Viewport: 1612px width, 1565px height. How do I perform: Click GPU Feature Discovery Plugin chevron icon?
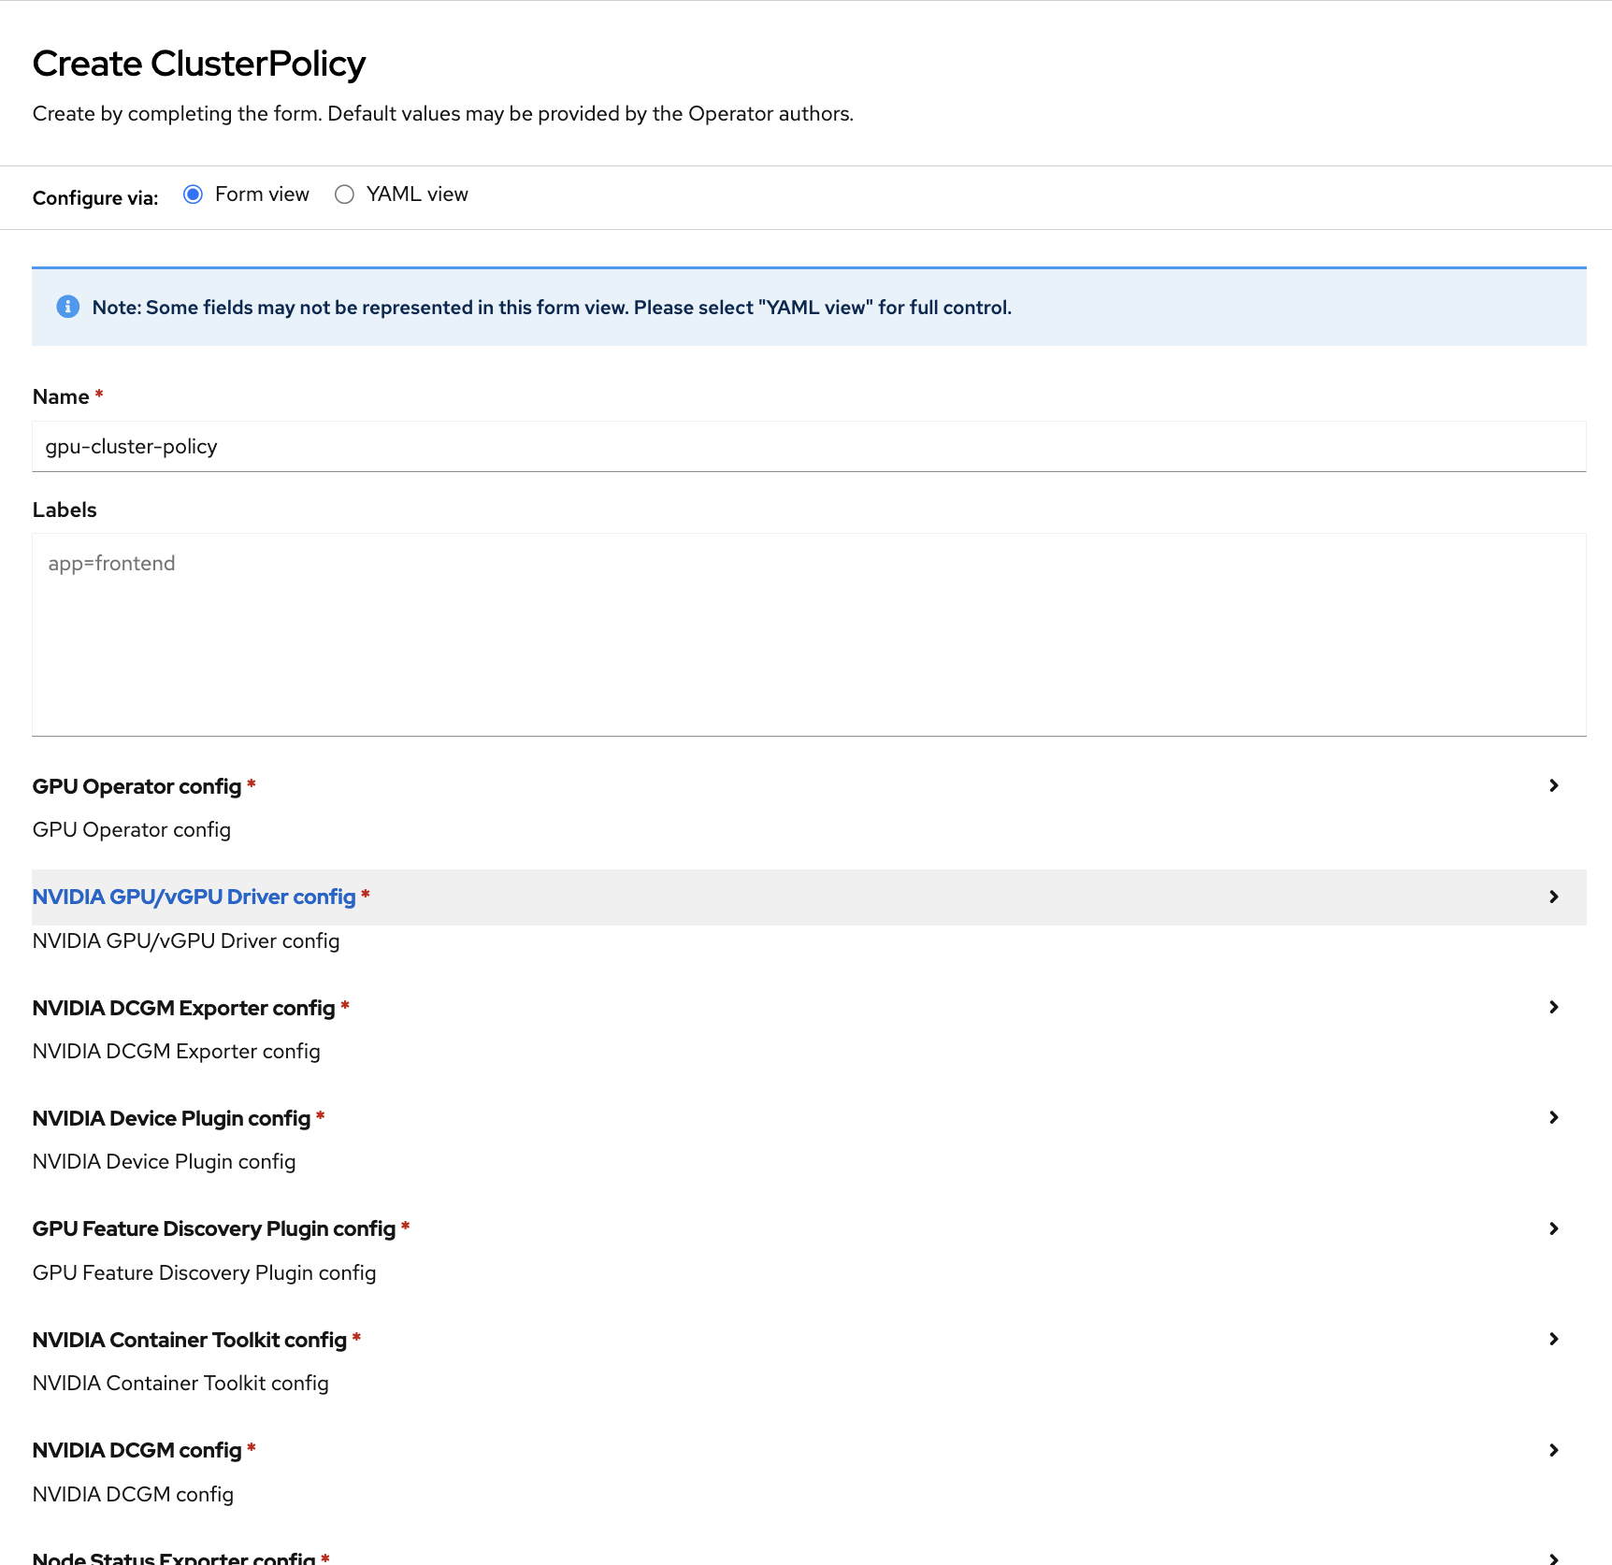1553,1229
